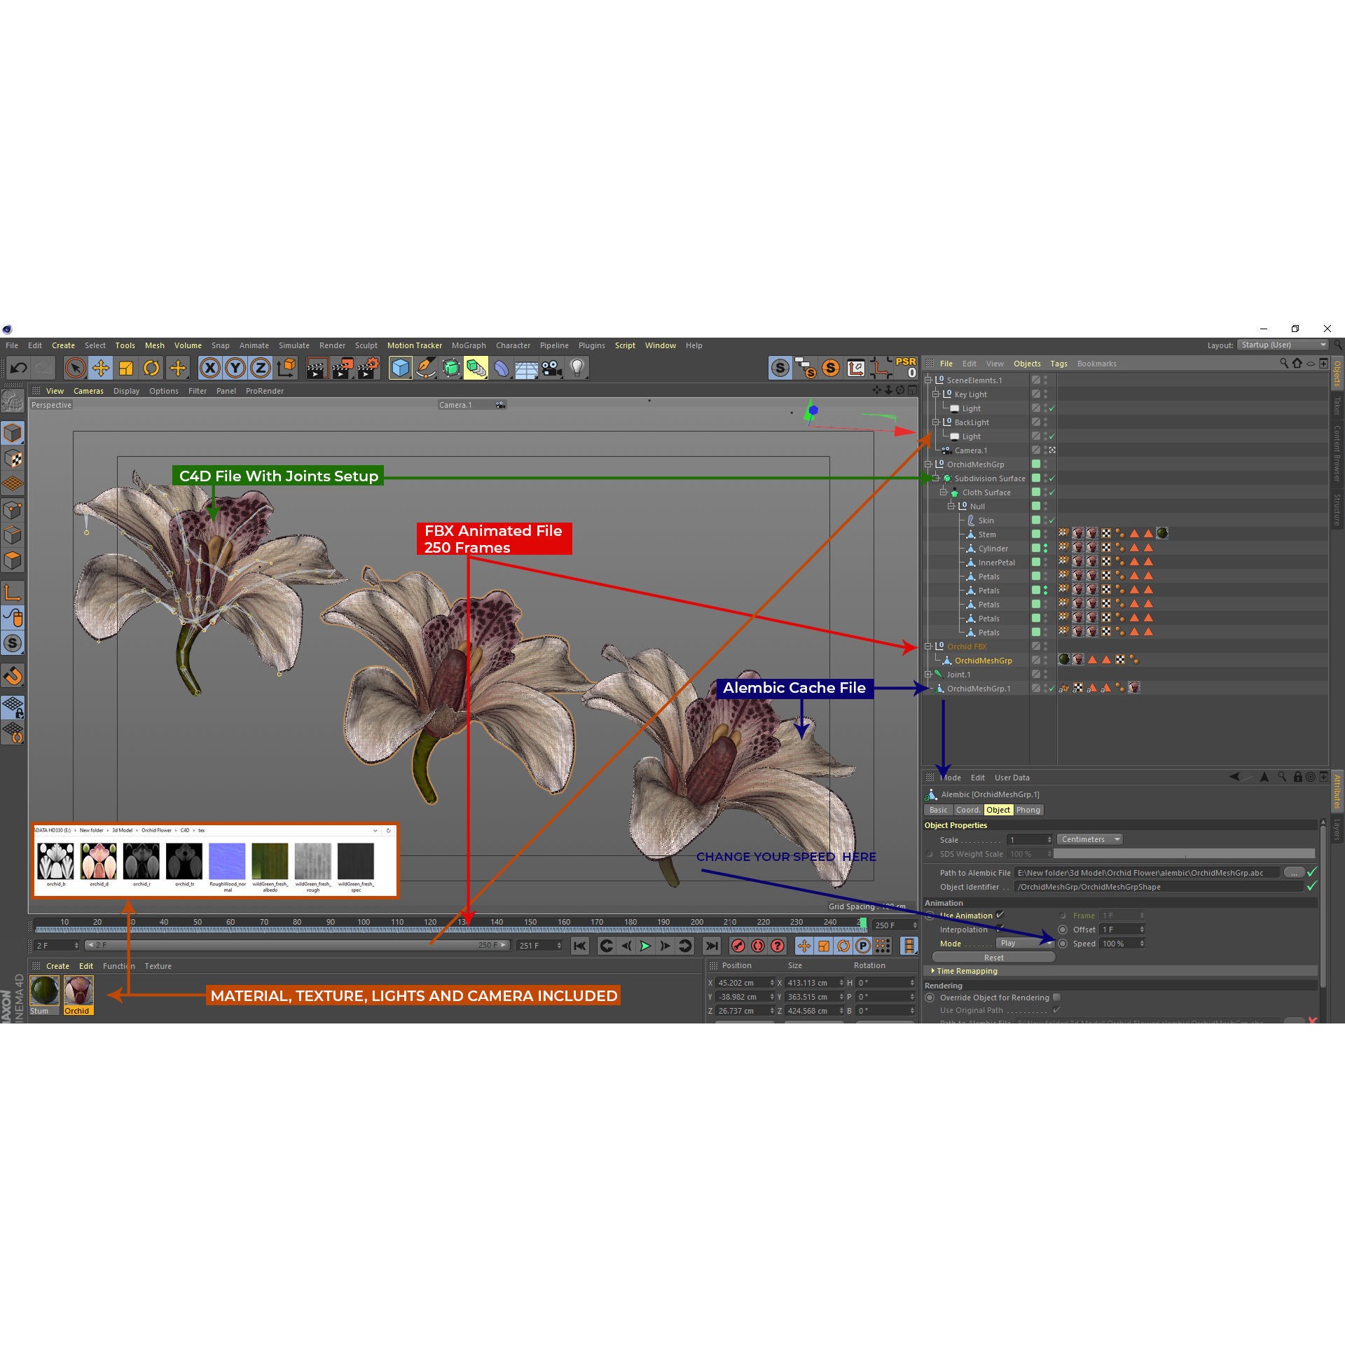Screen dimensions: 1345x1345
Task: Click the Camera icon in the toolbar
Action: [x=551, y=368]
